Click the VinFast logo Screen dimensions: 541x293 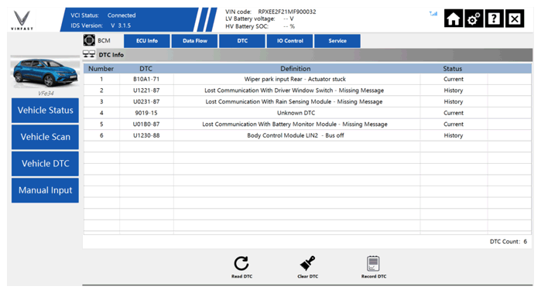coord(22,20)
